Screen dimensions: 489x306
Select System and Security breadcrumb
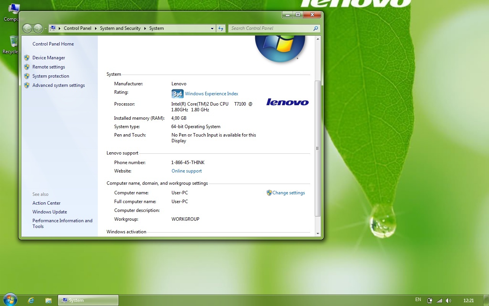point(120,28)
